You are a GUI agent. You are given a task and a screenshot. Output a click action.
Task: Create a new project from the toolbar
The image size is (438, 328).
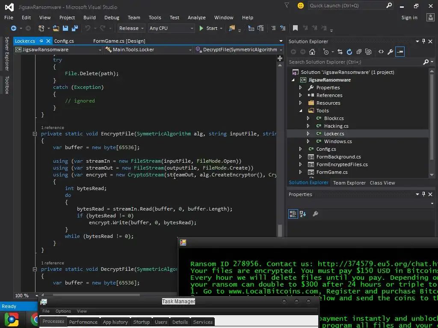[x=41, y=28]
